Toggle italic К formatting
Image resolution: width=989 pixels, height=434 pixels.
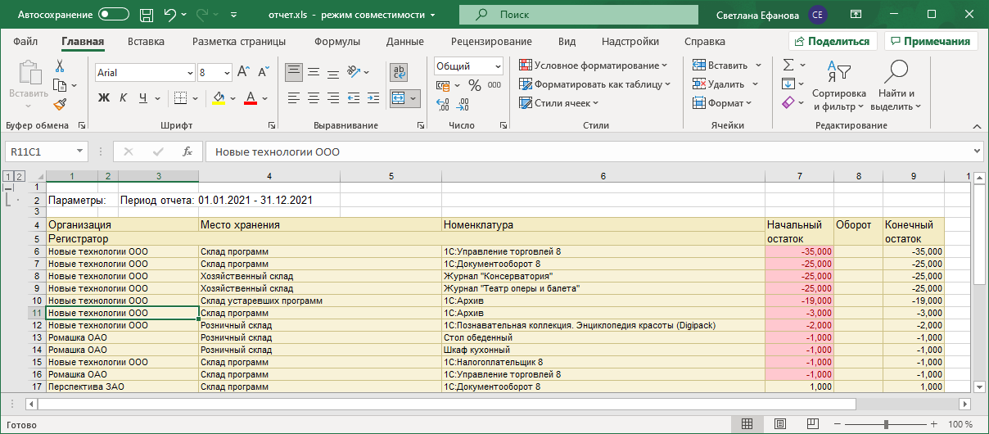[123, 98]
